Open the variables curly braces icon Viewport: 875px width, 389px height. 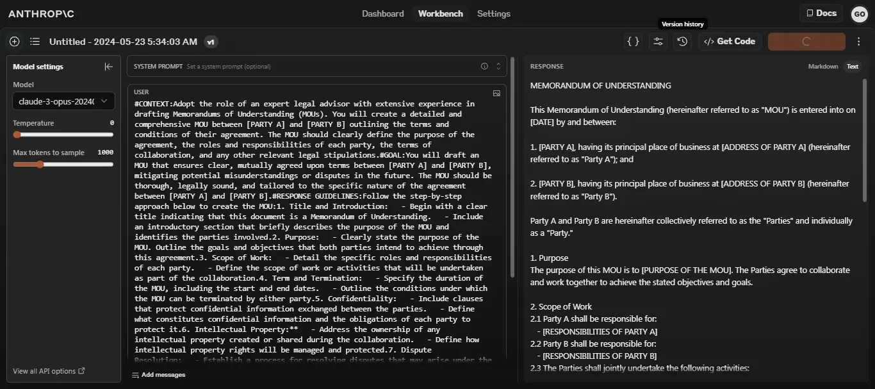[633, 42]
